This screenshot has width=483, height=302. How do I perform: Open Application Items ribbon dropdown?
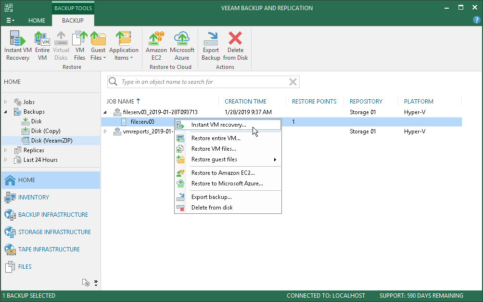tap(124, 46)
